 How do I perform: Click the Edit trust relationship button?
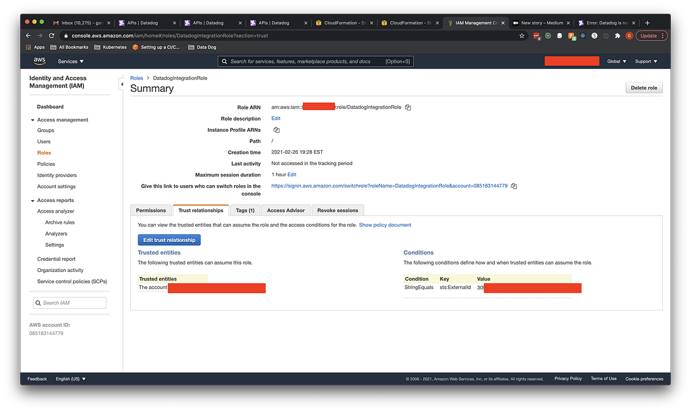(169, 239)
